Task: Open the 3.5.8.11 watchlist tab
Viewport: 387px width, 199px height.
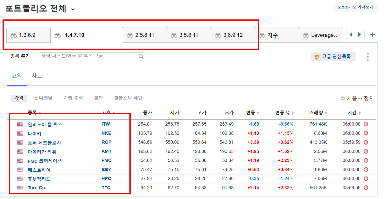Action: click(x=189, y=35)
